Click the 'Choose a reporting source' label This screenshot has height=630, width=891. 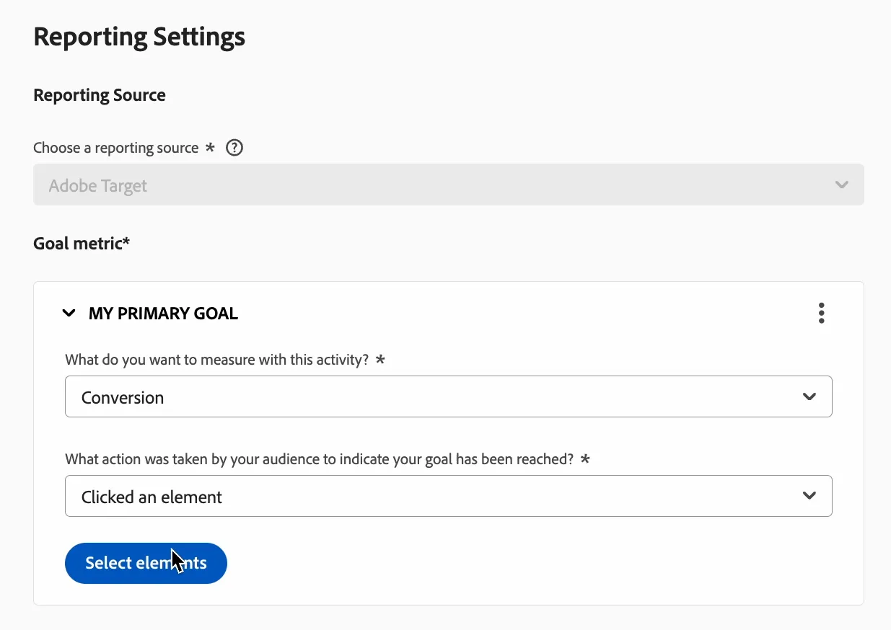116,148
